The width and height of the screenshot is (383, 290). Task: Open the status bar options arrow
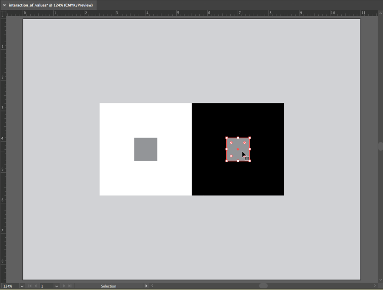tap(146, 286)
